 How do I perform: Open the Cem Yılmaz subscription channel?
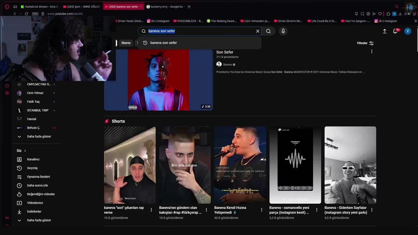tap(36, 93)
